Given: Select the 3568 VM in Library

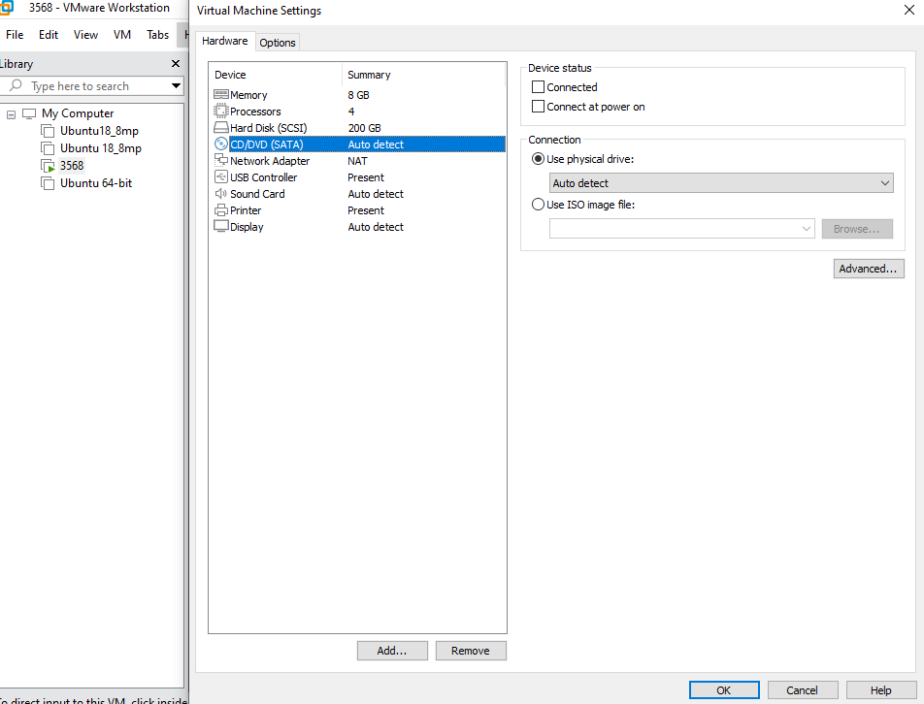Looking at the screenshot, I should click(72, 166).
